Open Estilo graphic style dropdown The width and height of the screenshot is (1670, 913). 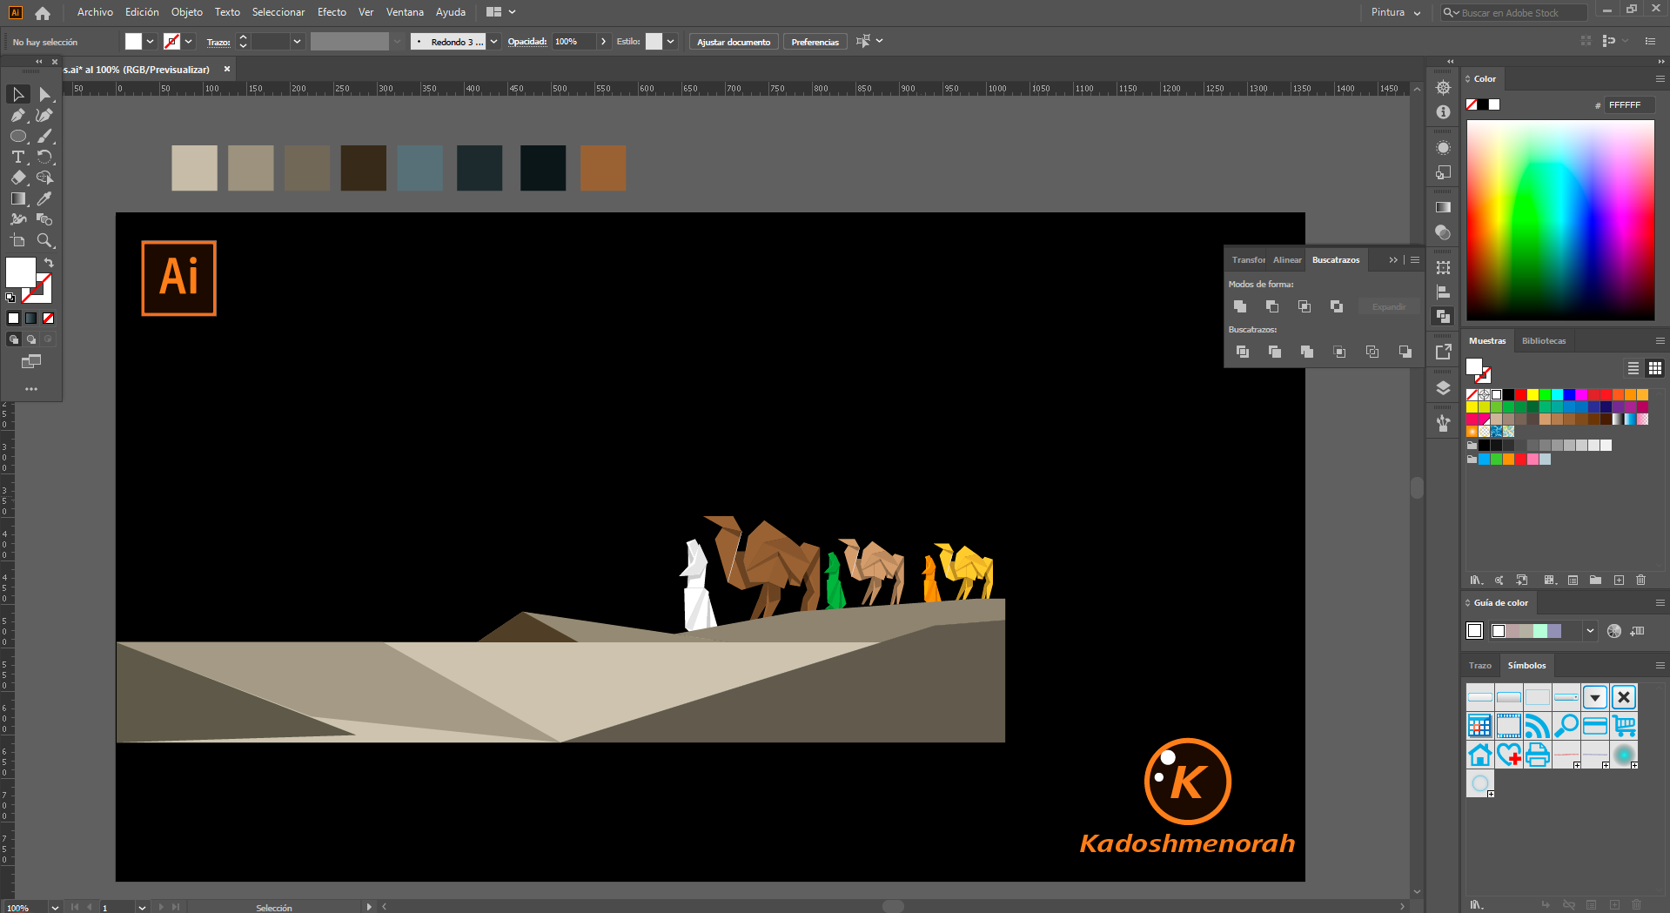670,42
